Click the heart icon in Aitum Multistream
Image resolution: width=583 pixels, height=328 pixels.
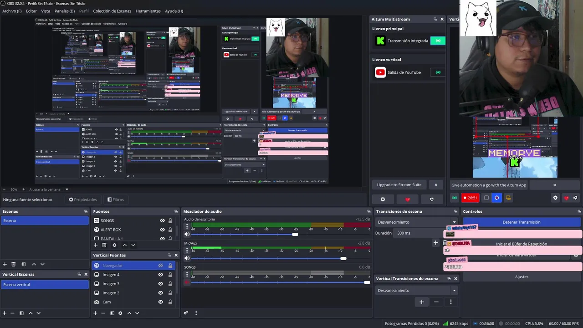pyautogui.click(x=408, y=199)
